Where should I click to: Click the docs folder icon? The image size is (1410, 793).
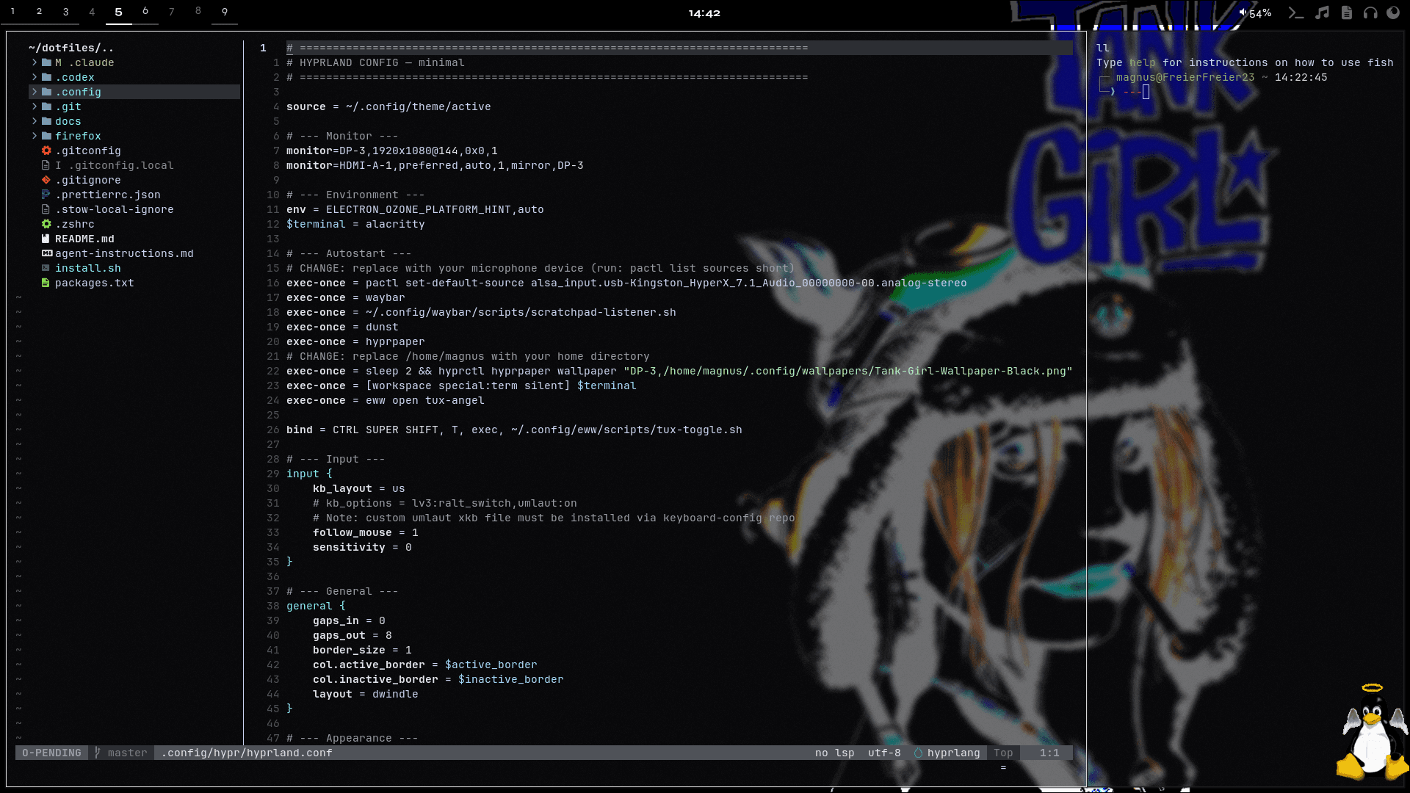(x=46, y=121)
